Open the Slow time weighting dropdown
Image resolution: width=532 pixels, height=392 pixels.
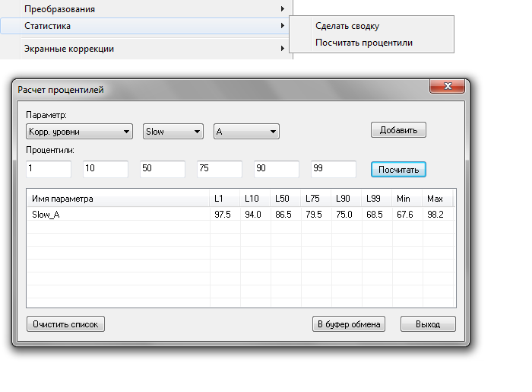[x=173, y=132]
